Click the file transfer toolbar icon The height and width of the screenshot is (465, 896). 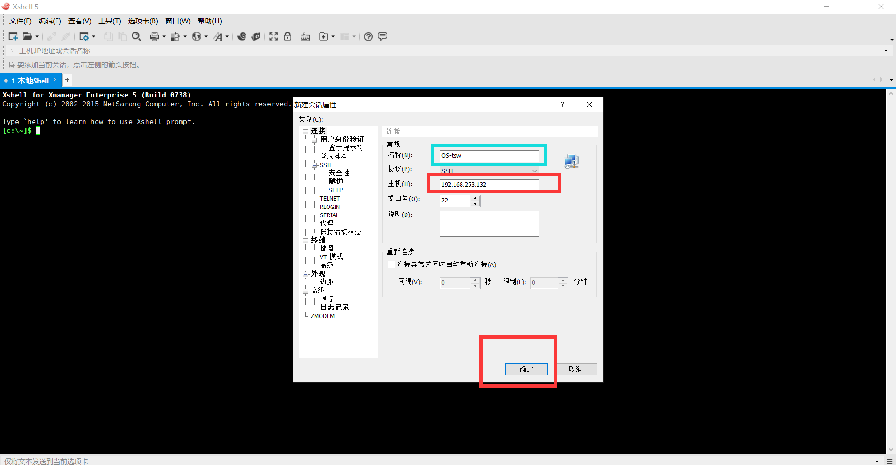[x=175, y=36]
